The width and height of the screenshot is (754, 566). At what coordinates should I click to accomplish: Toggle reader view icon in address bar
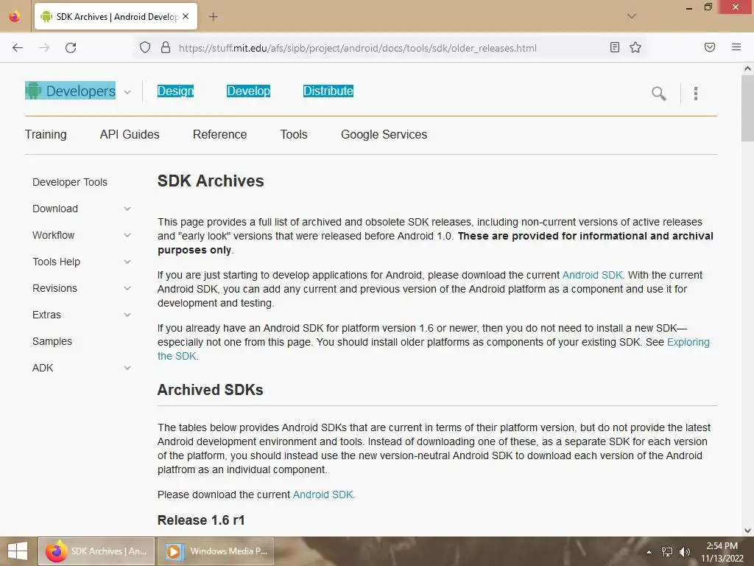coord(615,47)
